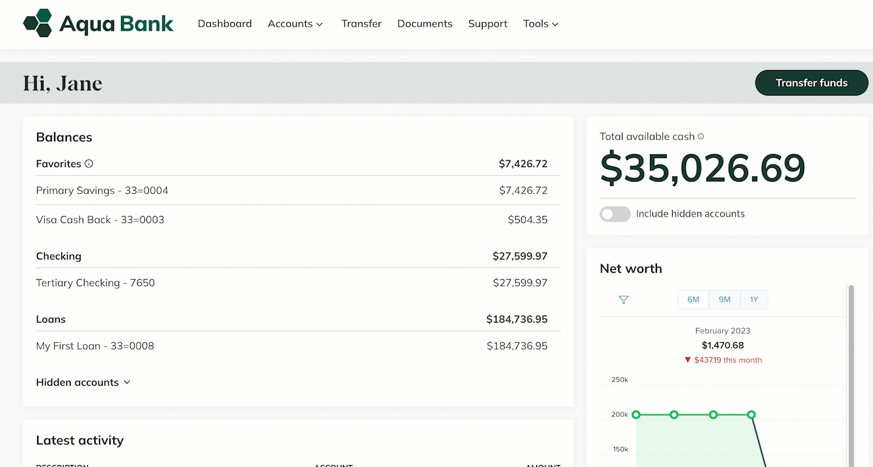Click the Balances heading
Image resolution: width=873 pixels, height=467 pixels.
pos(64,137)
